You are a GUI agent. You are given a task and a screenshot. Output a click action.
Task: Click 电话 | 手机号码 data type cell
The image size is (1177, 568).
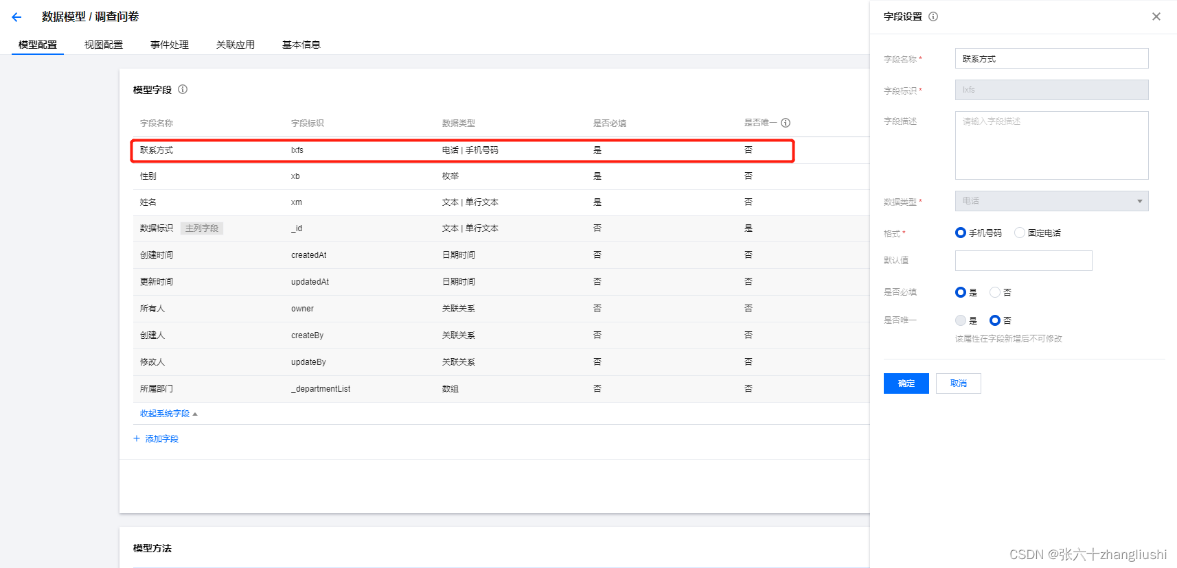click(470, 150)
